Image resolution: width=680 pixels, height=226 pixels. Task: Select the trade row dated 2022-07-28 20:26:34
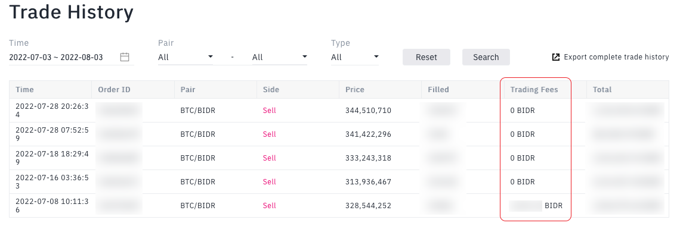[339, 111]
